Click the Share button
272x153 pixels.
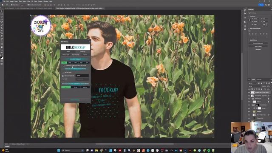(261, 5)
